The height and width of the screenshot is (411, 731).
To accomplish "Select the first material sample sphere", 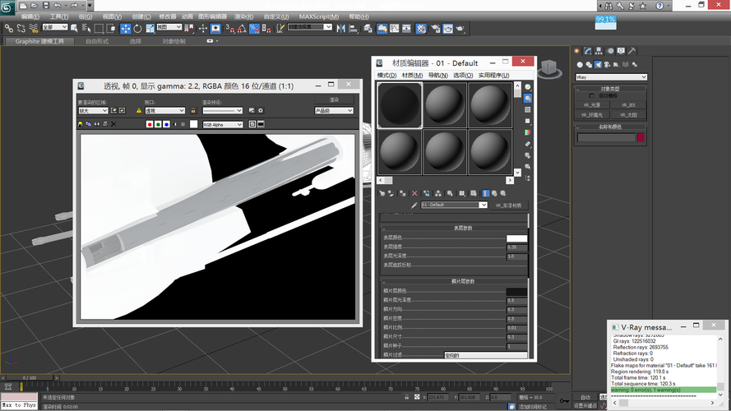I will [400, 104].
